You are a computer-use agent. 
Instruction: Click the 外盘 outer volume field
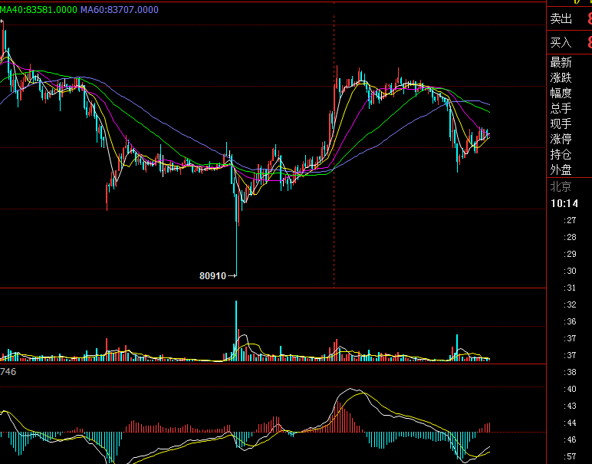click(x=561, y=169)
